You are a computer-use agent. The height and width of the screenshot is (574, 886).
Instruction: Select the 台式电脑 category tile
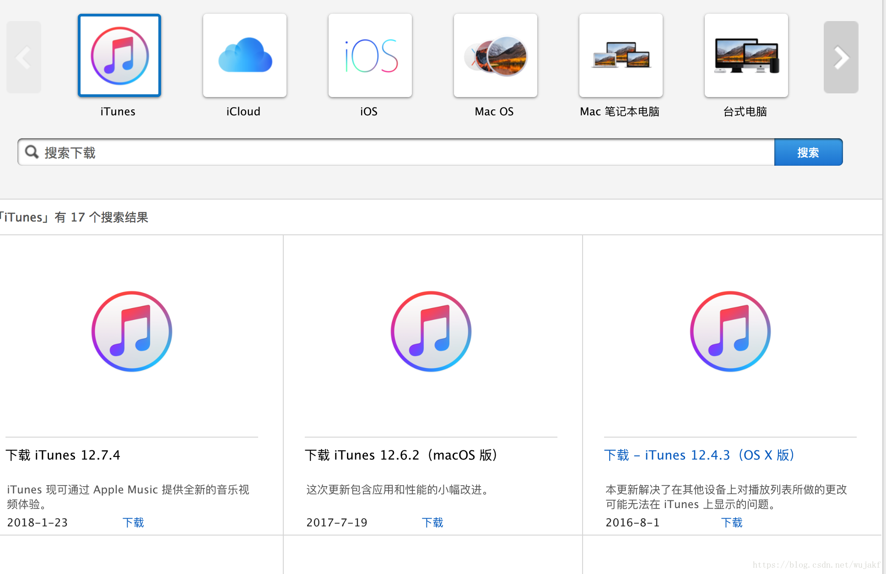coord(746,55)
